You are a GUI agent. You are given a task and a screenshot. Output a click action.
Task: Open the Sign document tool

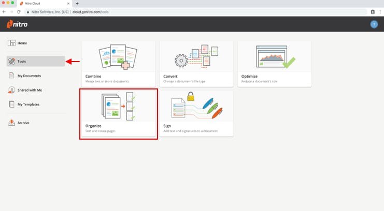196,114
